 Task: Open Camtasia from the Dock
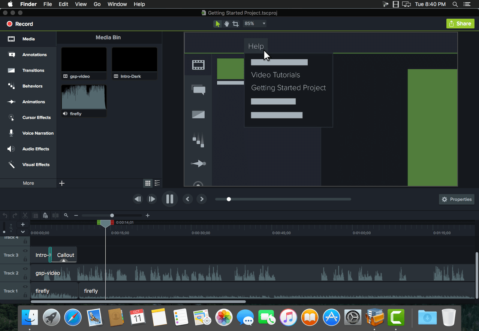[395, 318]
